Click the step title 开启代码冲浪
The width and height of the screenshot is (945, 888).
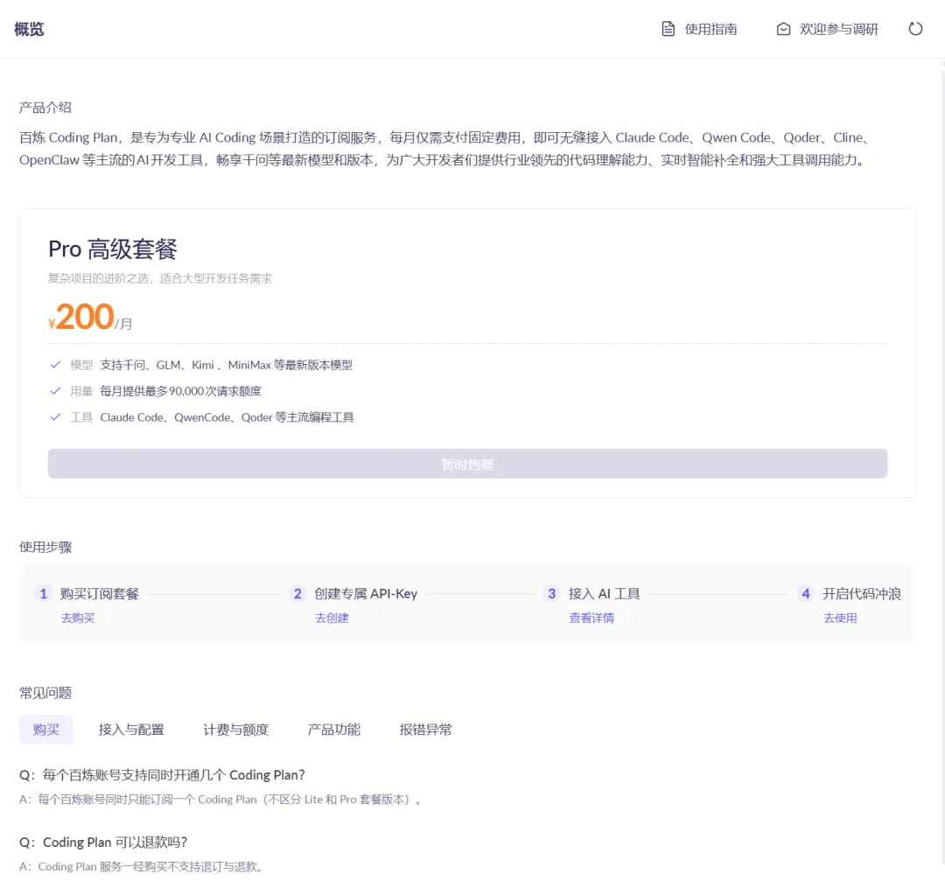click(x=862, y=593)
